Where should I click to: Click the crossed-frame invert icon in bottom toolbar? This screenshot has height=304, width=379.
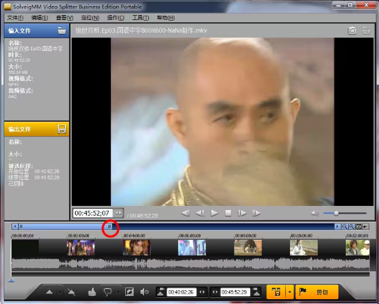coord(130,292)
